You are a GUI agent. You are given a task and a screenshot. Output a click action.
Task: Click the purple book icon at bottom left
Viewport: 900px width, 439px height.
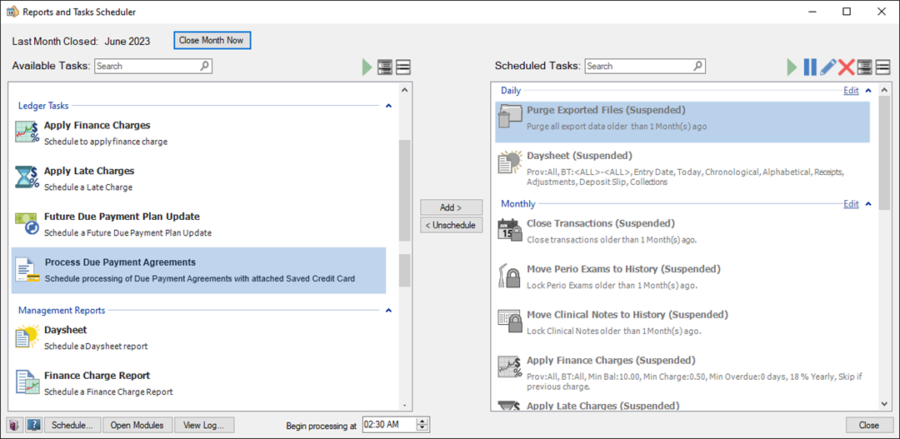[x=15, y=425]
